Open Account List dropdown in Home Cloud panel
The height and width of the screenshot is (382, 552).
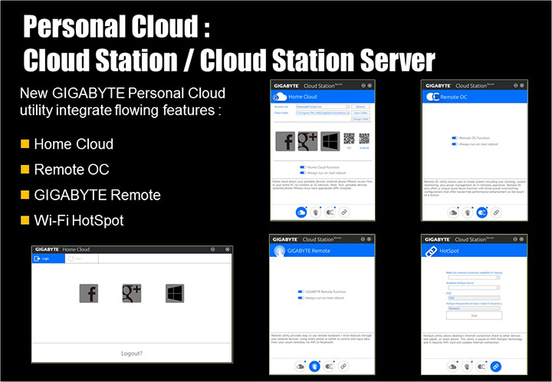[x=323, y=107]
